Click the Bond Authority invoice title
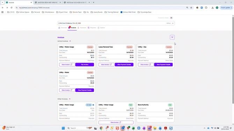234x131 pixels. pyautogui.click(x=143, y=105)
